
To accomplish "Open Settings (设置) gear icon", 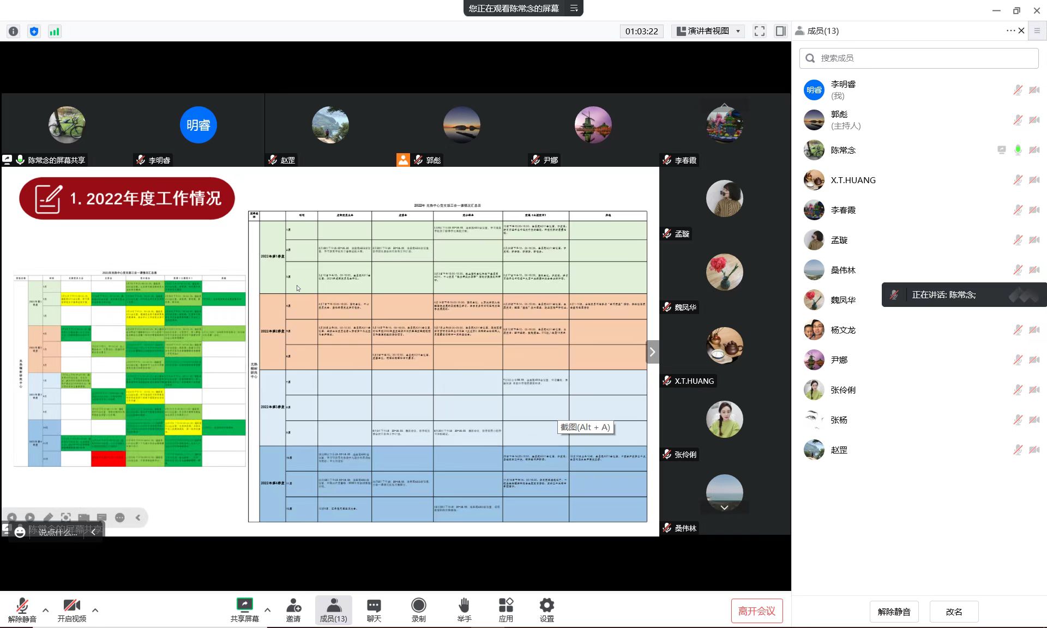I will click(546, 609).
